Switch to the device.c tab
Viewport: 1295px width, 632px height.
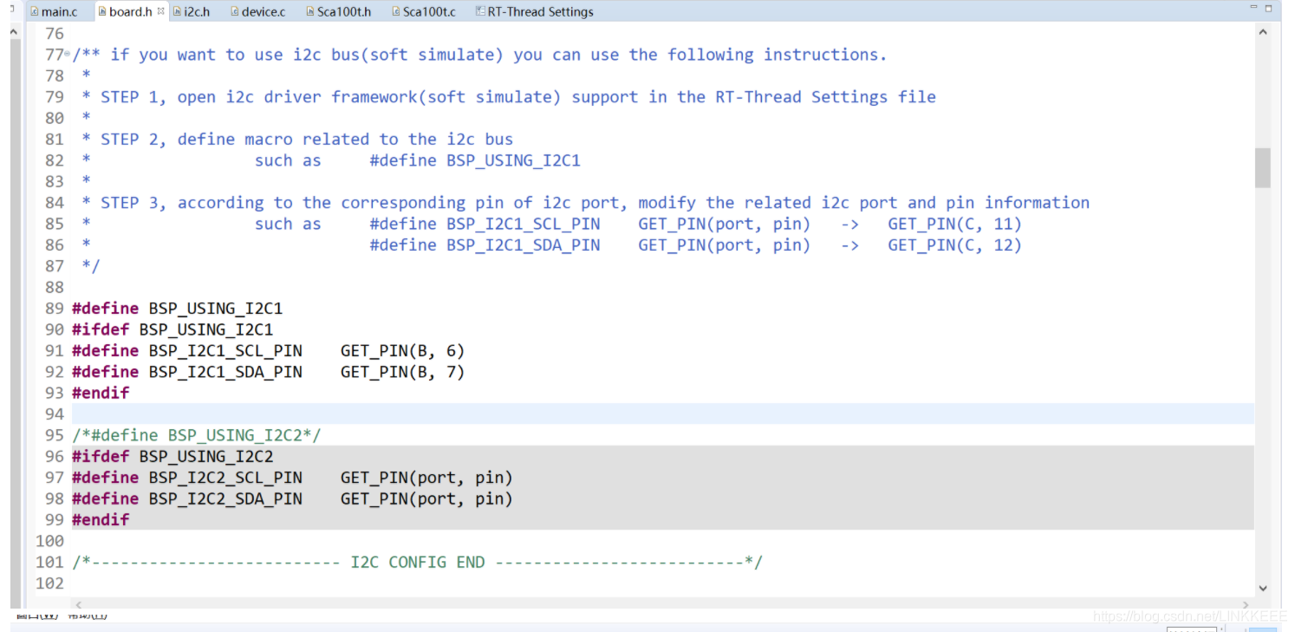257,12
